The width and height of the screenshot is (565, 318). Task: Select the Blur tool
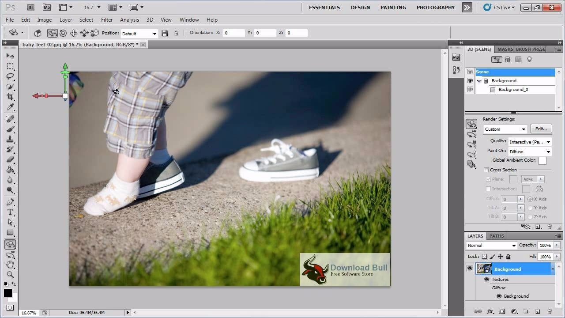10,180
